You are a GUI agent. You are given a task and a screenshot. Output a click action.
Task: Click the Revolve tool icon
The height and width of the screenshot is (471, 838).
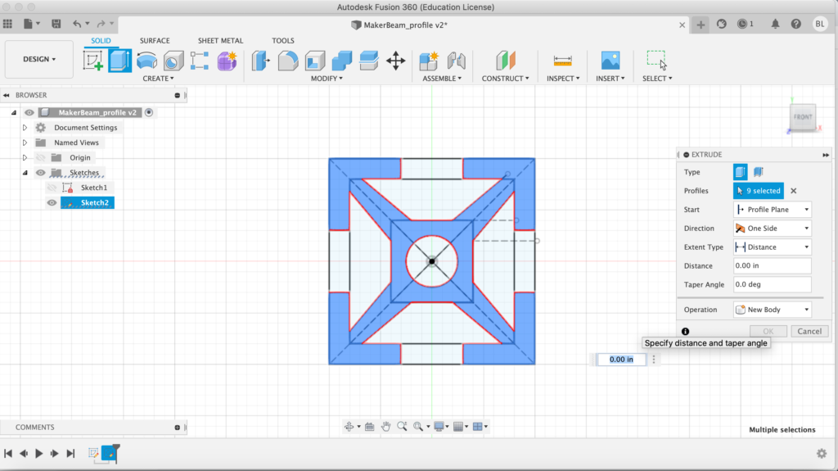146,61
